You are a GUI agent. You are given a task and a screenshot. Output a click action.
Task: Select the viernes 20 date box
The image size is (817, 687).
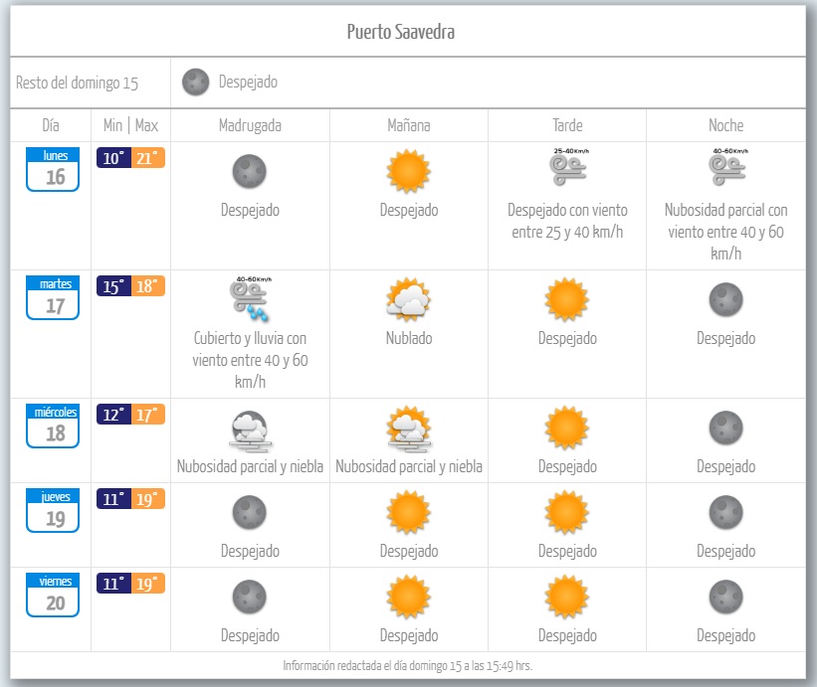[53, 596]
